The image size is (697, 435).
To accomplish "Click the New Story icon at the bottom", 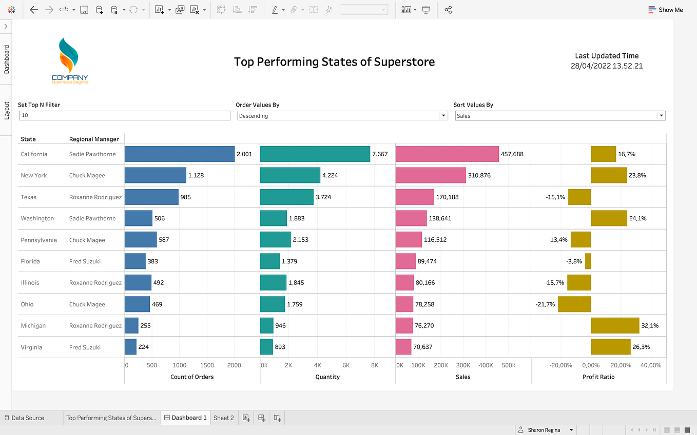I will 277,418.
